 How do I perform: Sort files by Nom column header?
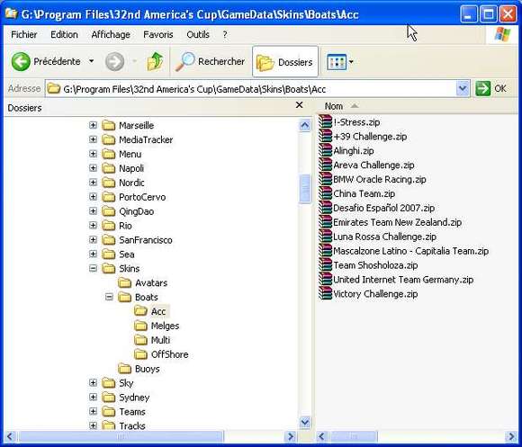point(334,106)
